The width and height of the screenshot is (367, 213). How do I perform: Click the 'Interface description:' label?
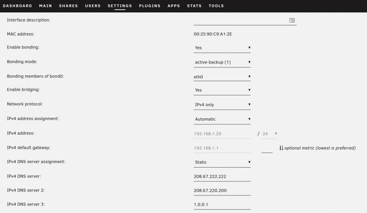29,20
